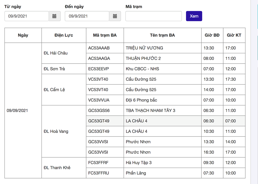Select station code FC53FFRU

pyautogui.click(x=99, y=173)
